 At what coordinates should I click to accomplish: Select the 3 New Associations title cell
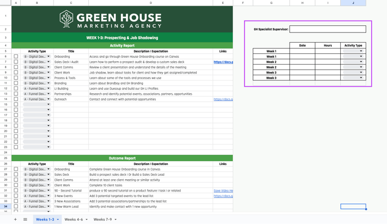(71, 201)
